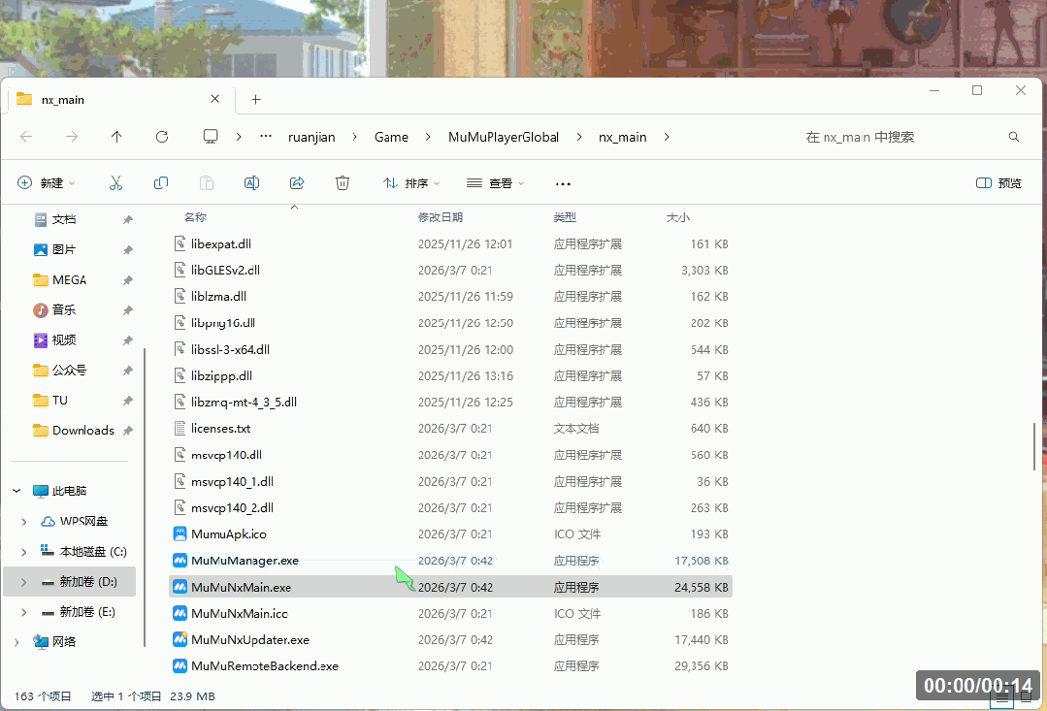The width and height of the screenshot is (1047, 711).
Task: Click the Share icon in toolbar
Action: 297,183
